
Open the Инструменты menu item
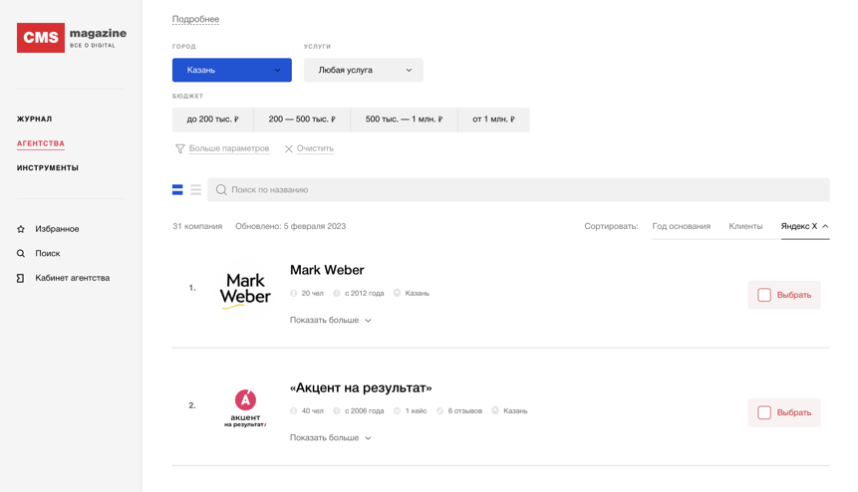(x=48, y=168)
